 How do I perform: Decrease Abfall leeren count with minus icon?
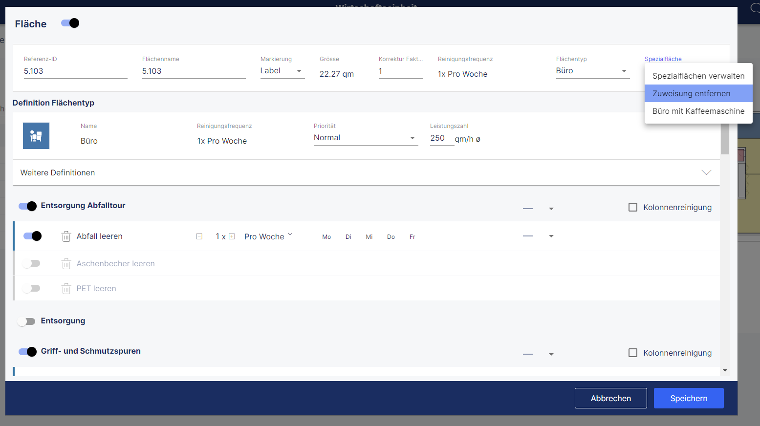click(x=199, y=236)
